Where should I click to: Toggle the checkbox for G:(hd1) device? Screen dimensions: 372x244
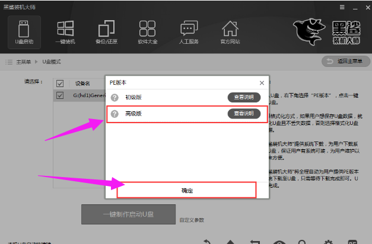tap(60, 95)
